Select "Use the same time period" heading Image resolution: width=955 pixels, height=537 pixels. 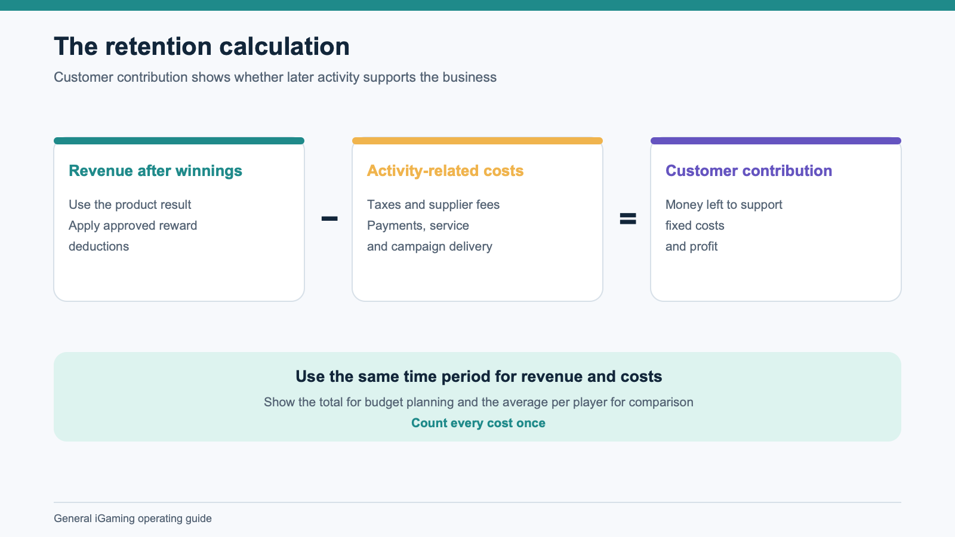(479, 376)
